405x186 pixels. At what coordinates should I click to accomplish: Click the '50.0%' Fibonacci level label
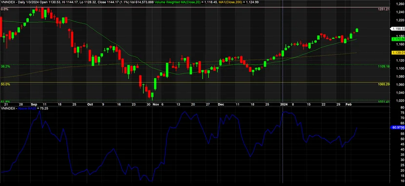click(5, 85)
